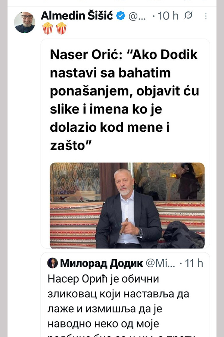
Task: Open the three-dot more options menu
Action: pos(206,16)
